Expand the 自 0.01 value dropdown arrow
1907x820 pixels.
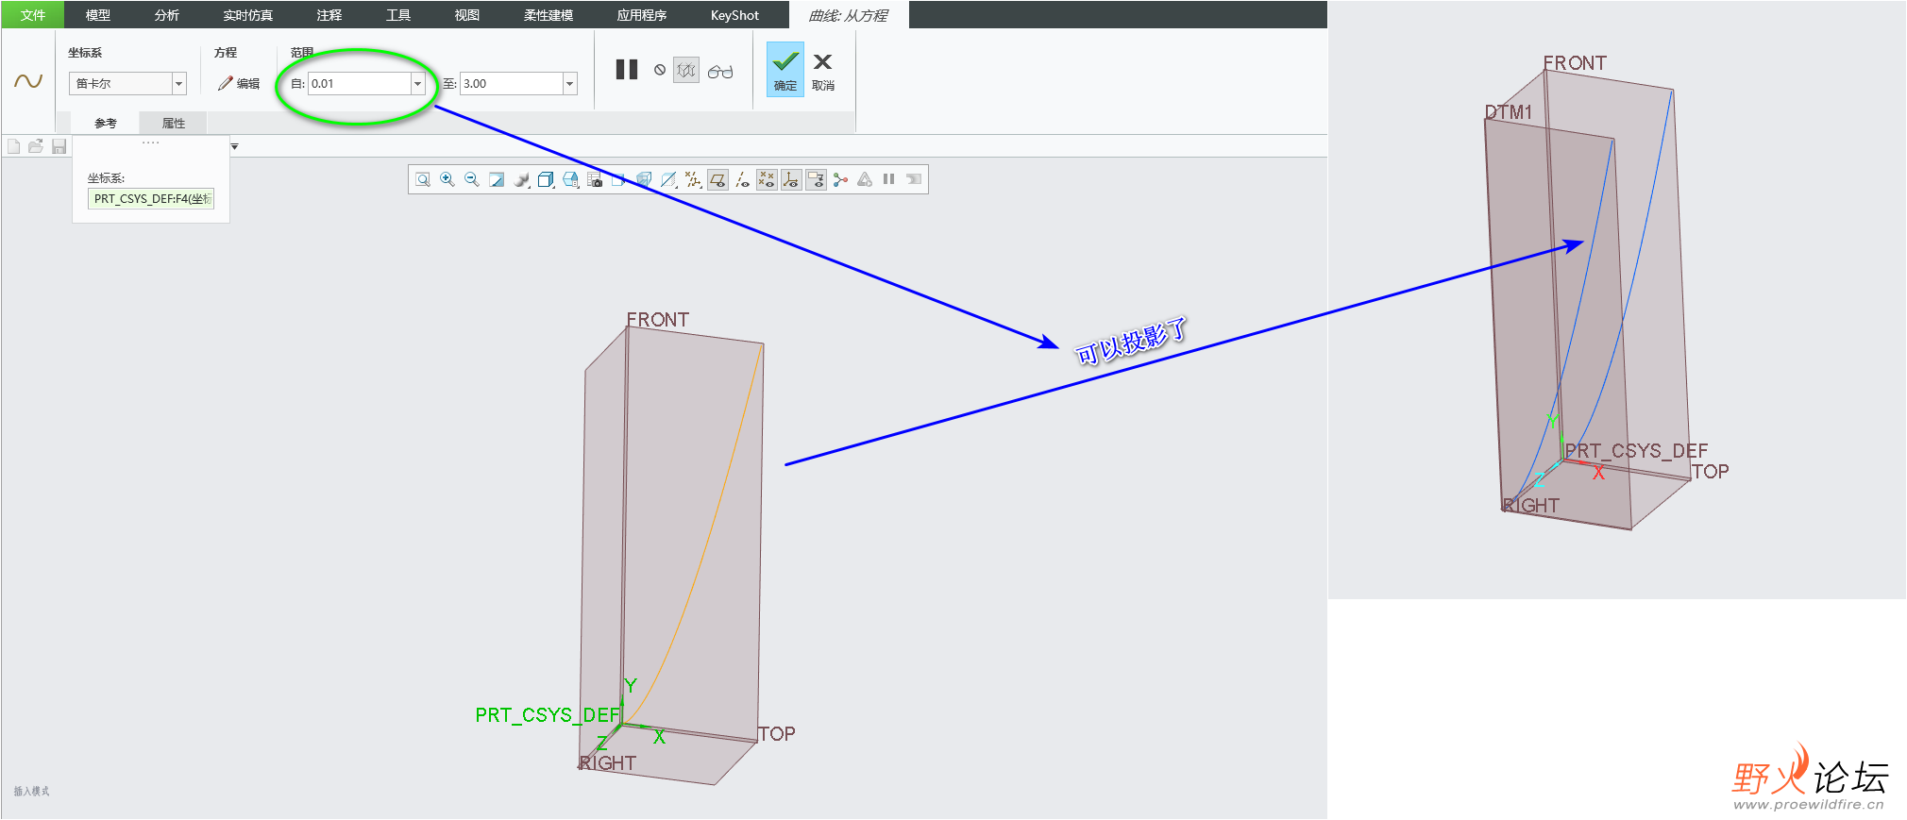point(417,84)
